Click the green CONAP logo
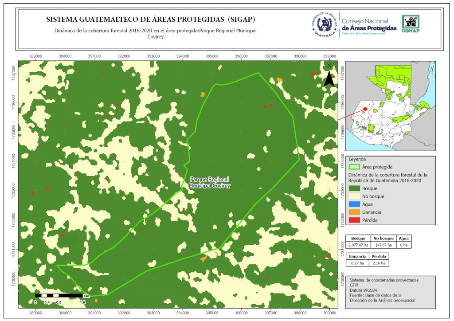 coord(410,24)
